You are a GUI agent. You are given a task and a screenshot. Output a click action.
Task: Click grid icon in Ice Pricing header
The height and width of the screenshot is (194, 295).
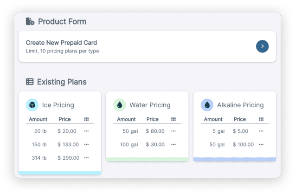[x=86, y=119]
